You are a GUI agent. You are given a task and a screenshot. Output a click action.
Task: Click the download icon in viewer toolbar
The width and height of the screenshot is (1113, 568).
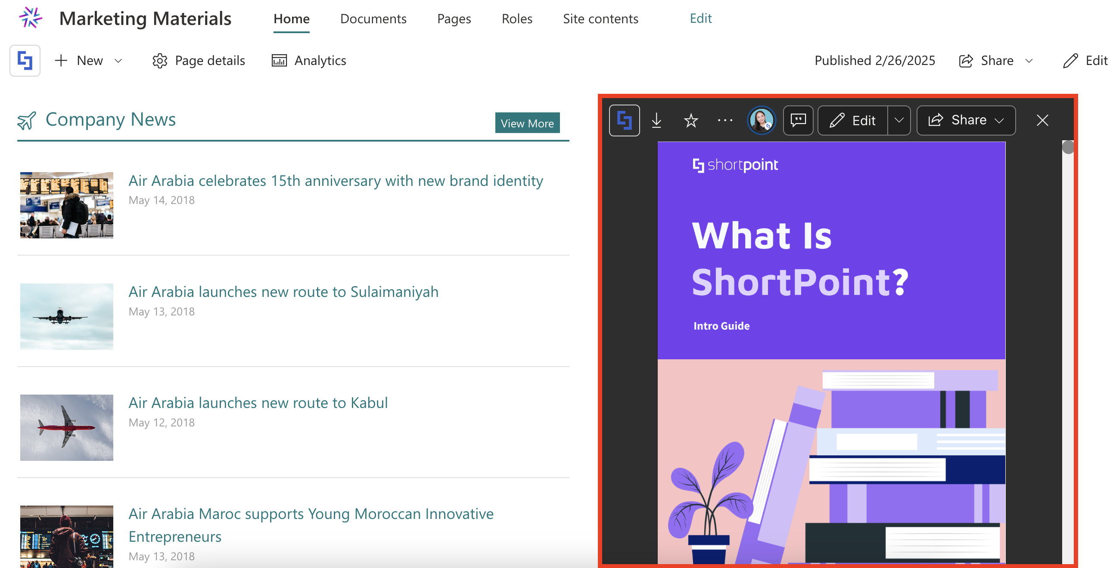(656, 120)
